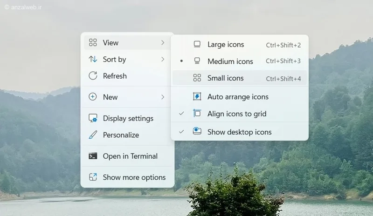This screenshot has height=216, width=373.
Task: Click the Small icons grid icon
Action: (197, 78)
